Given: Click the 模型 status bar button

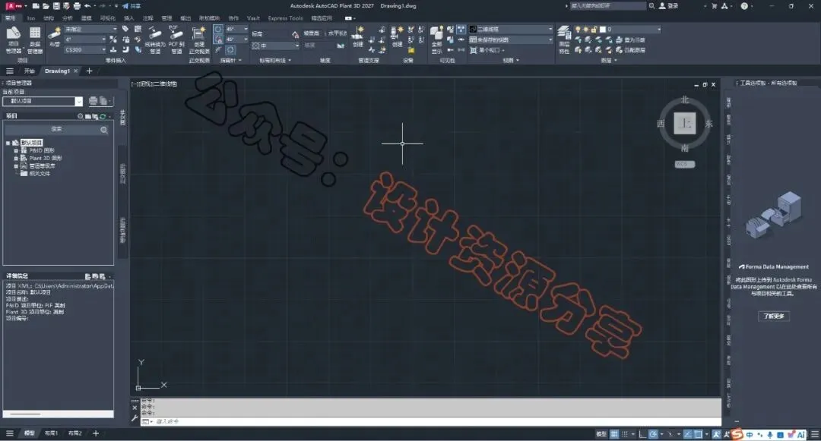Looking at the screenshot, I should [601, 434].
